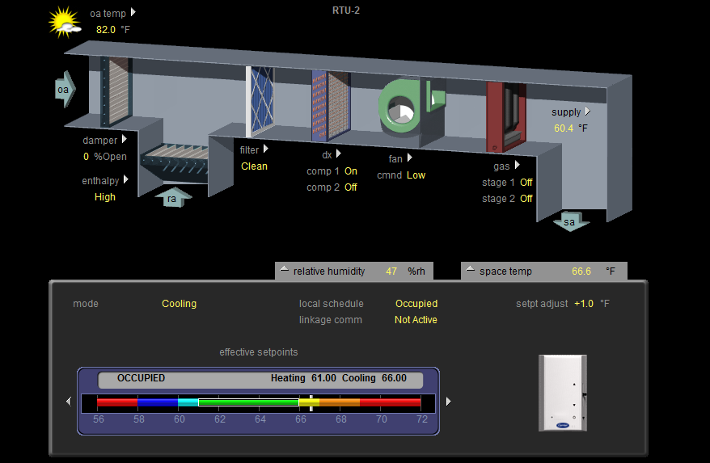Viewport: 710px width, 463px height.
Task: Click the 0 %Open damper value
Action: [x=86, y=157]
